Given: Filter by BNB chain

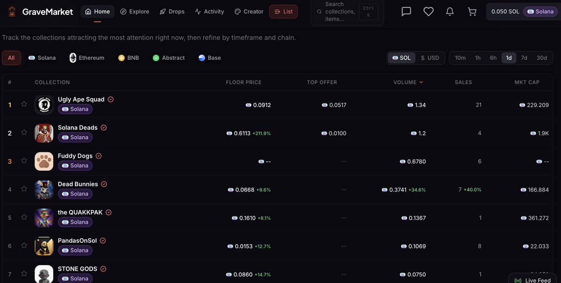Looking at the screenshot, I should 129,58.
